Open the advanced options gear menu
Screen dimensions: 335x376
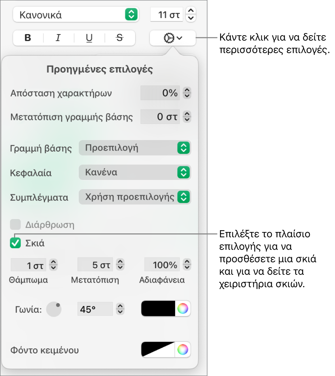173,38
